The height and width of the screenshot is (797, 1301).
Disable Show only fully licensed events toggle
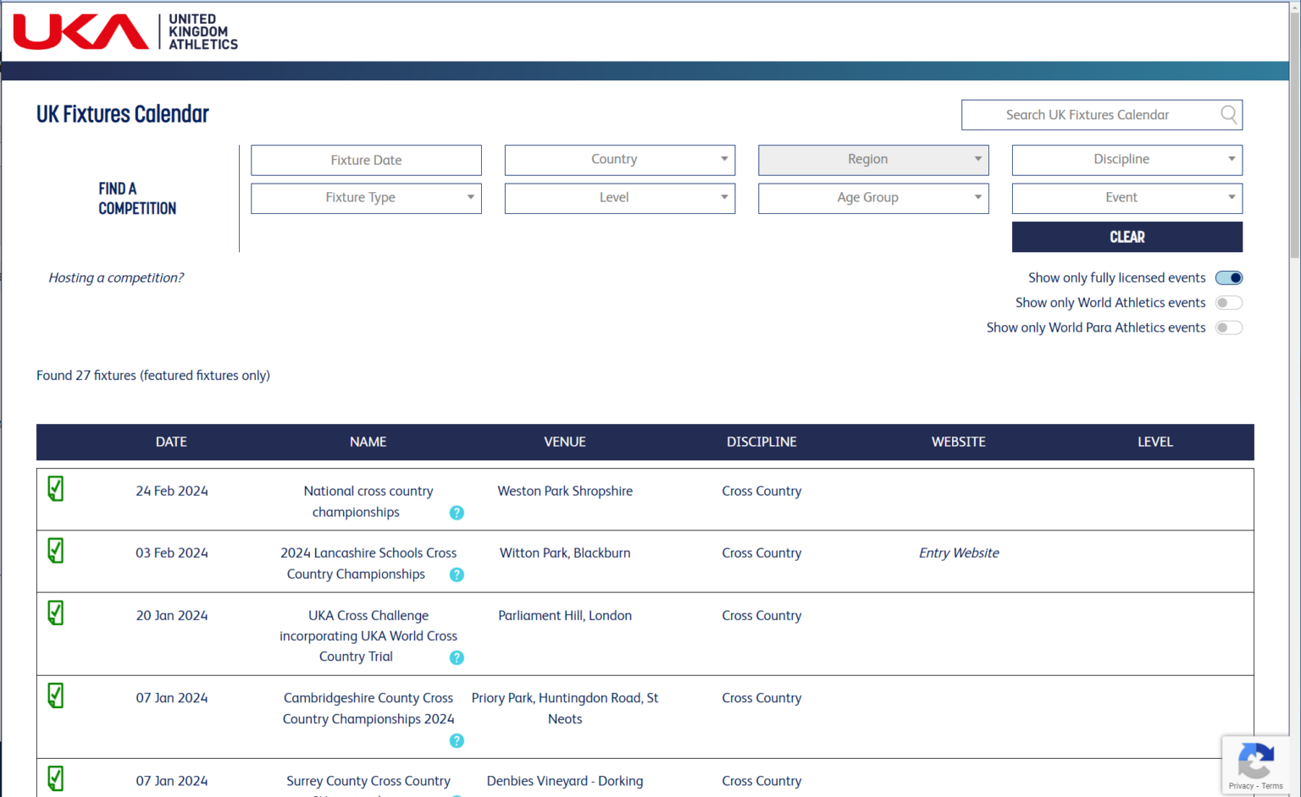(x=1228, y=278)
